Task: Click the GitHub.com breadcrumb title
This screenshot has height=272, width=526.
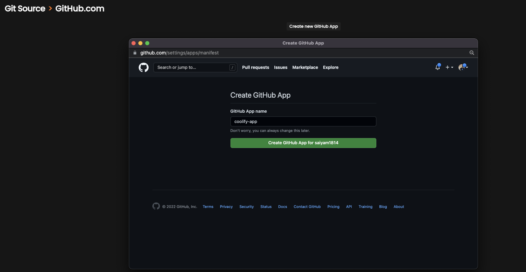Action: (80, 9)
